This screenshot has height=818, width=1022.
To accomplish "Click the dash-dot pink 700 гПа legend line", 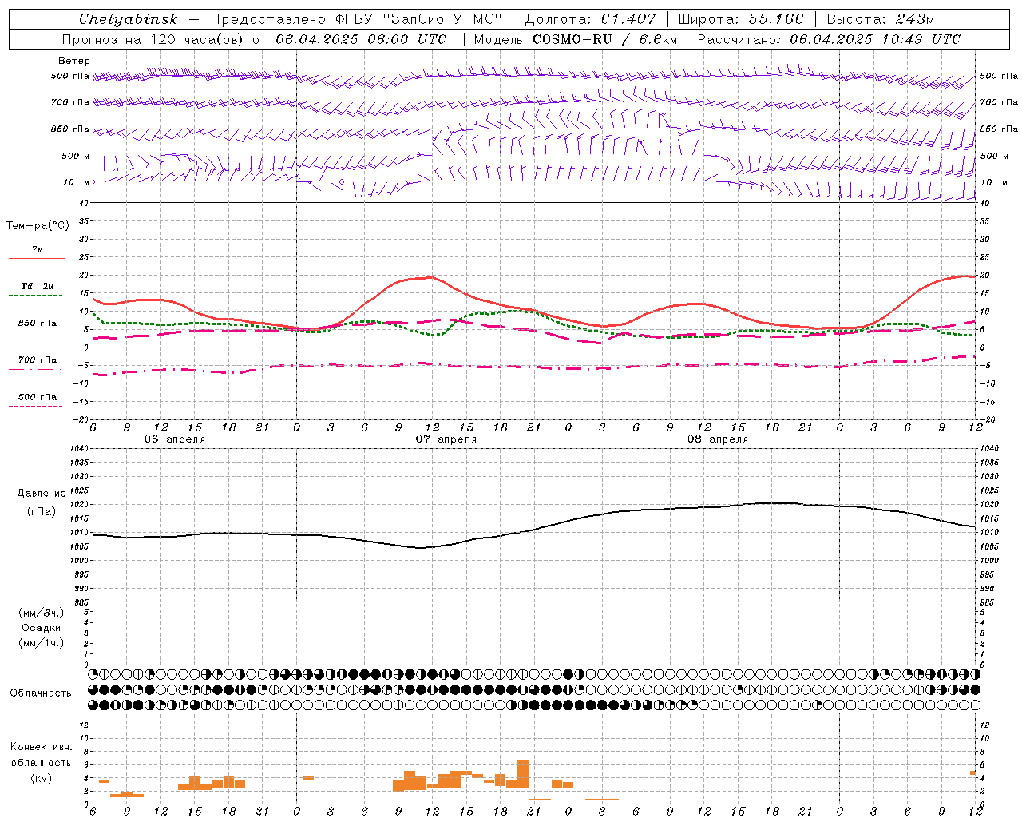I will 35,369.
